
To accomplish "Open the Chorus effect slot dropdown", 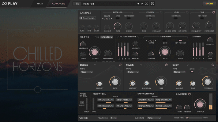I will click(88, 65).
